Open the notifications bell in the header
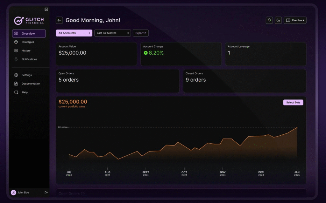The height and width of the screenshot is (203, 326). tap(269, 20)
